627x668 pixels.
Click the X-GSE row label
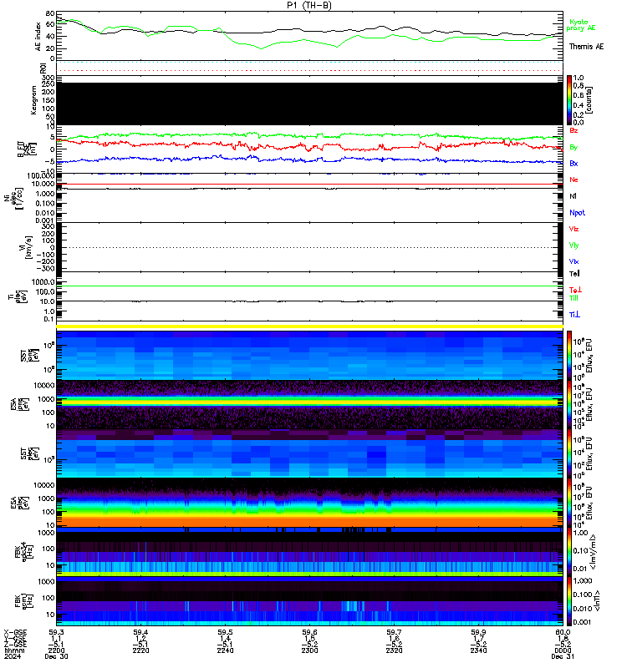coord(15,632)
